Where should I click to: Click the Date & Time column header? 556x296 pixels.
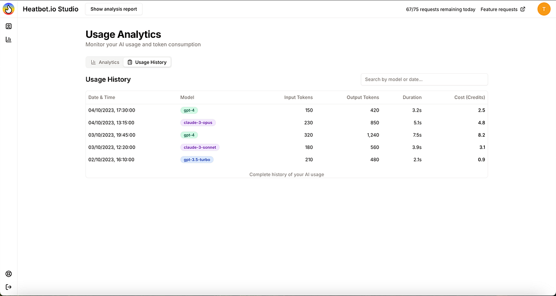pyautogui.click(x=102, y=97)
